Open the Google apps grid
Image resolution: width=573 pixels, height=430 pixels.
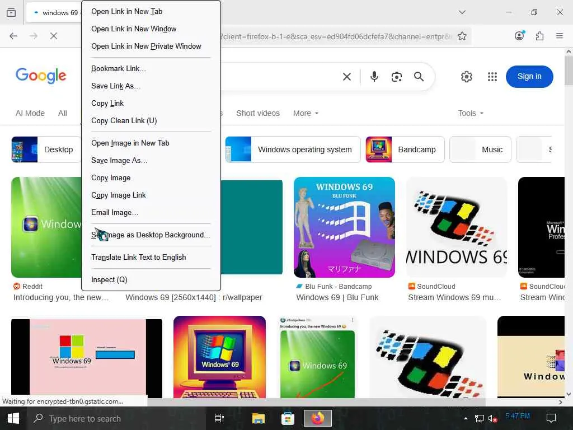tap(492, 76)
